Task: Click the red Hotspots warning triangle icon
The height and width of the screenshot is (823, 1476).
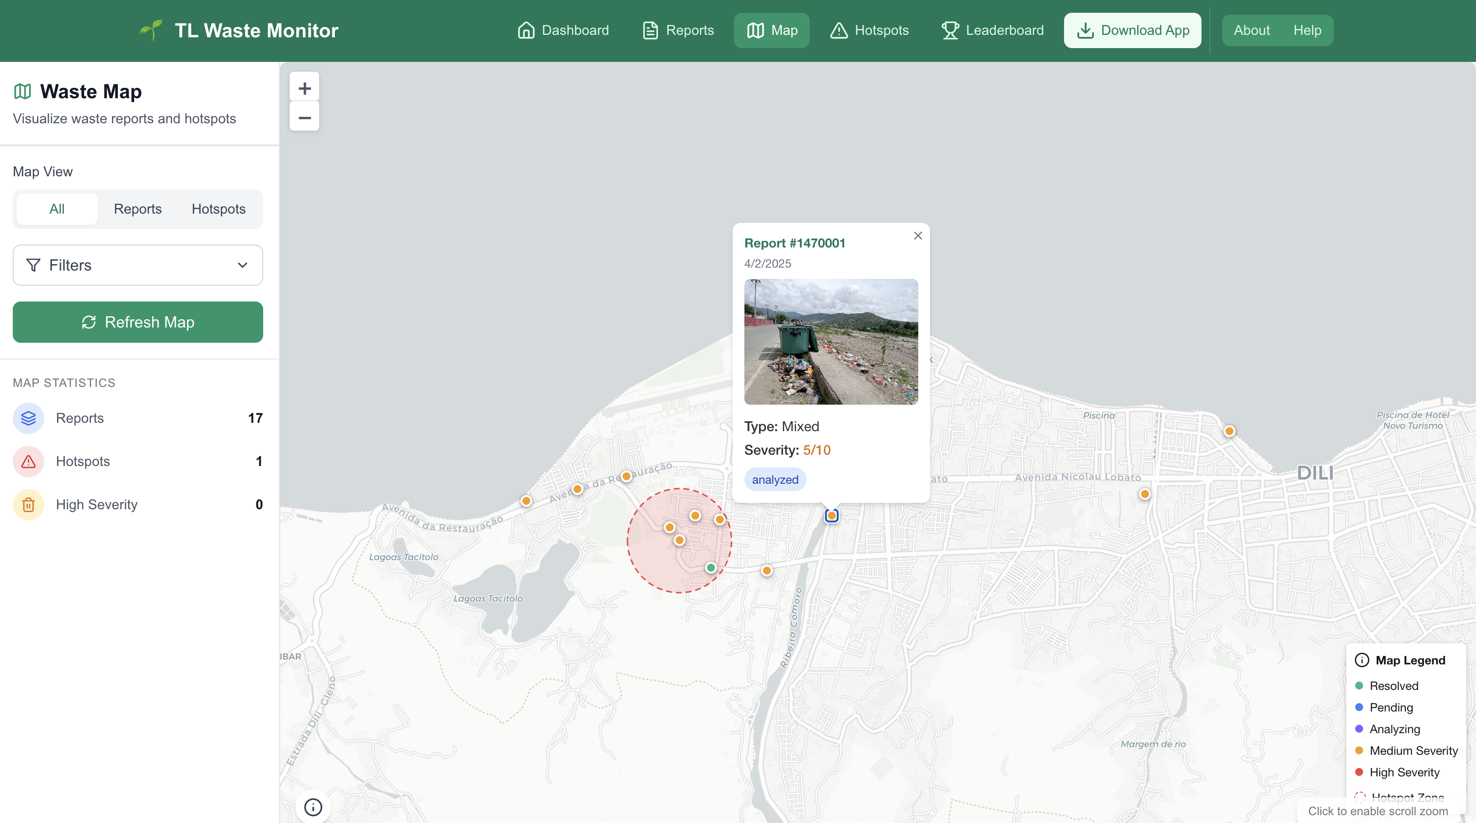Action: (28, 462)
